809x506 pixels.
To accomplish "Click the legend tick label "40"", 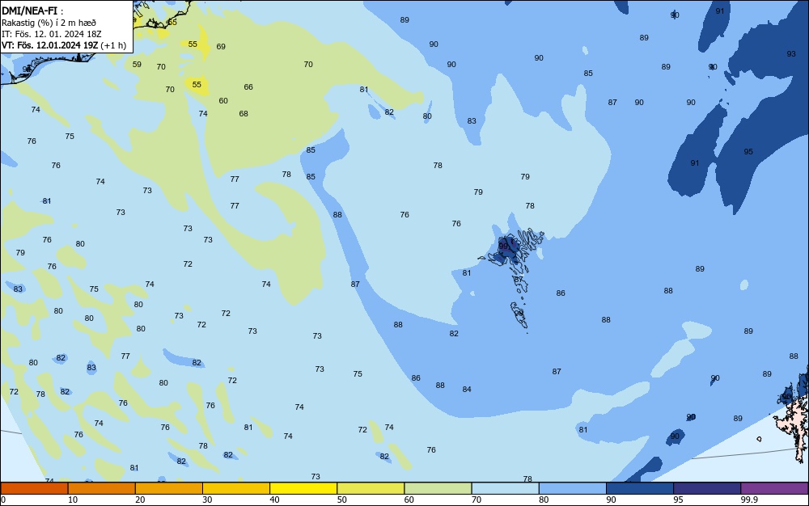I will click(x=274, y=500).
